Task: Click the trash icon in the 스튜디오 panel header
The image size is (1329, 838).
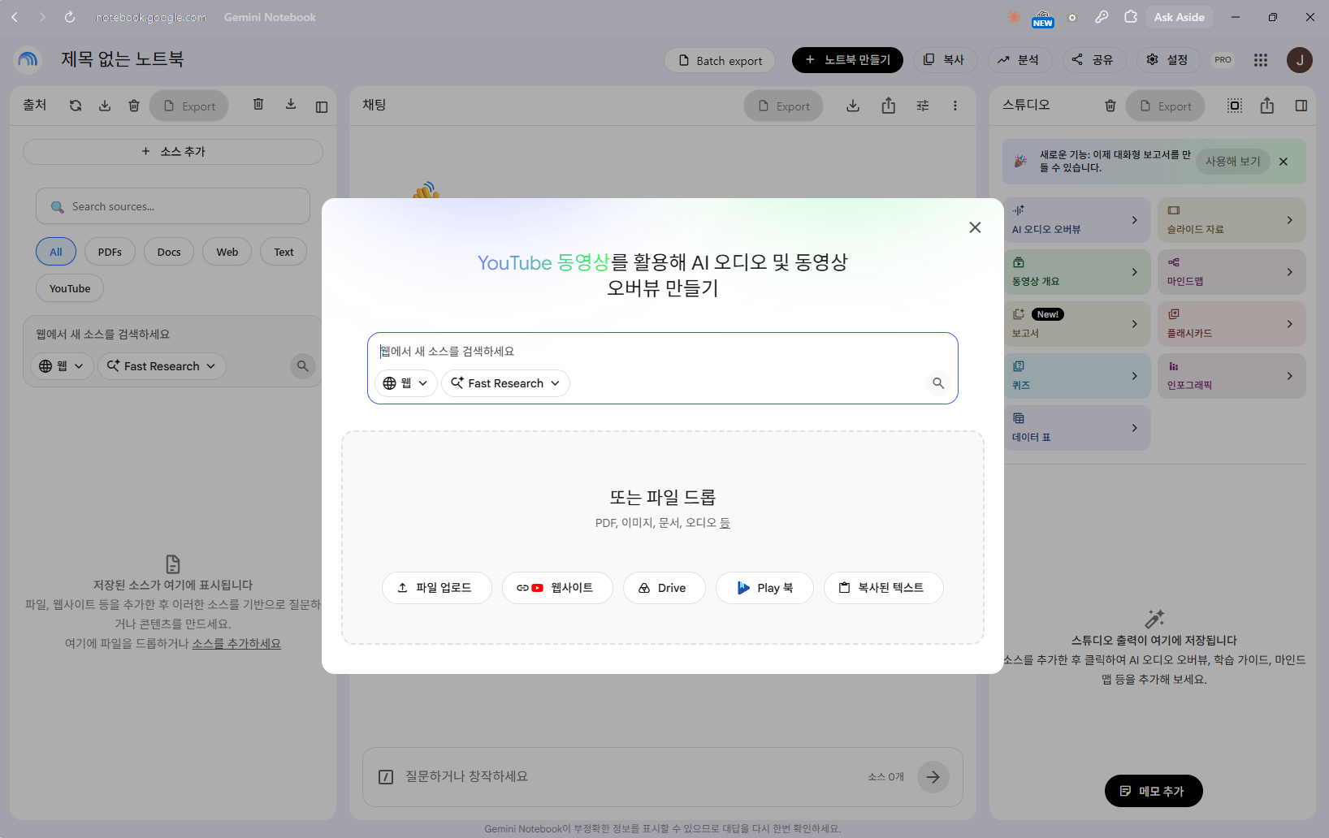Action: [x=1110, y=106]
